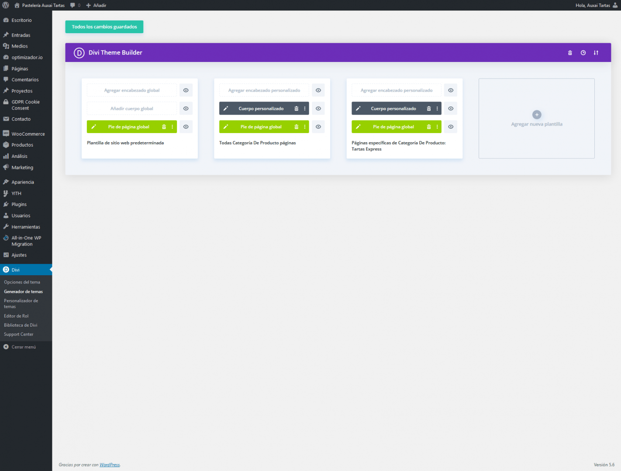Toggle body visibility in default website template

click(x=186, y=109)
